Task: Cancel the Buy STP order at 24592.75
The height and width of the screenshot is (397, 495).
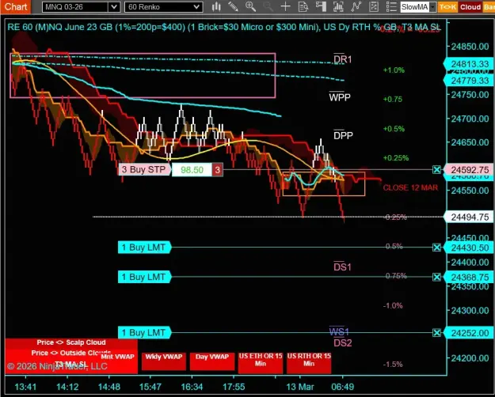Action: coord(436,170)
